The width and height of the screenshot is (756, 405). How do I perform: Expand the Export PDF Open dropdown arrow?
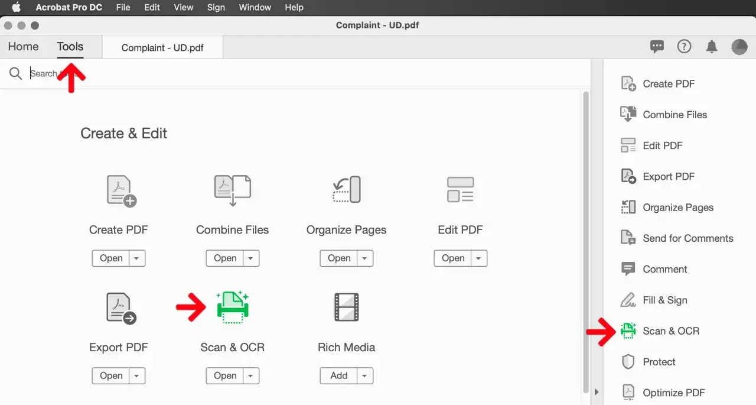click(x=137, y=375)
